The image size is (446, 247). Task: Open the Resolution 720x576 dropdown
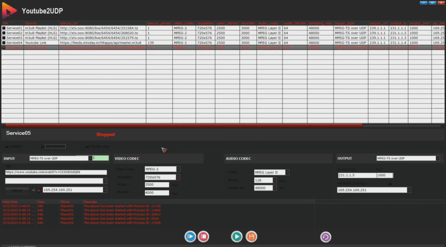178,177
